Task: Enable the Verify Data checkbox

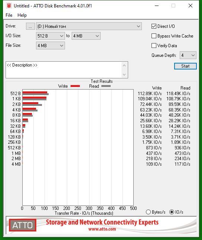Action: 154,45
